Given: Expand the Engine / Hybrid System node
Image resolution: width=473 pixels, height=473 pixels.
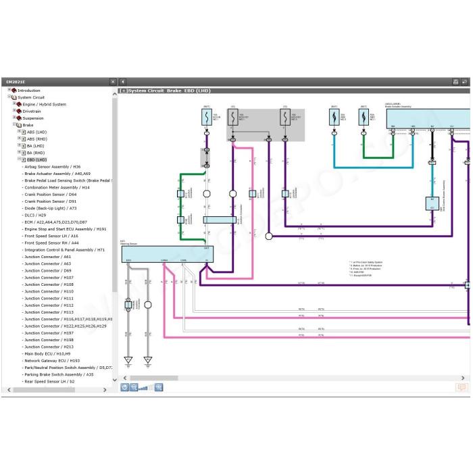Looking at the screenshot, I should point(14,103).
